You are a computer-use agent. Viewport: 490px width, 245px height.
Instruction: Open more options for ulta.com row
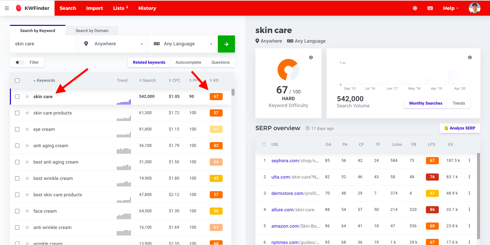click(x=470, y=177)
